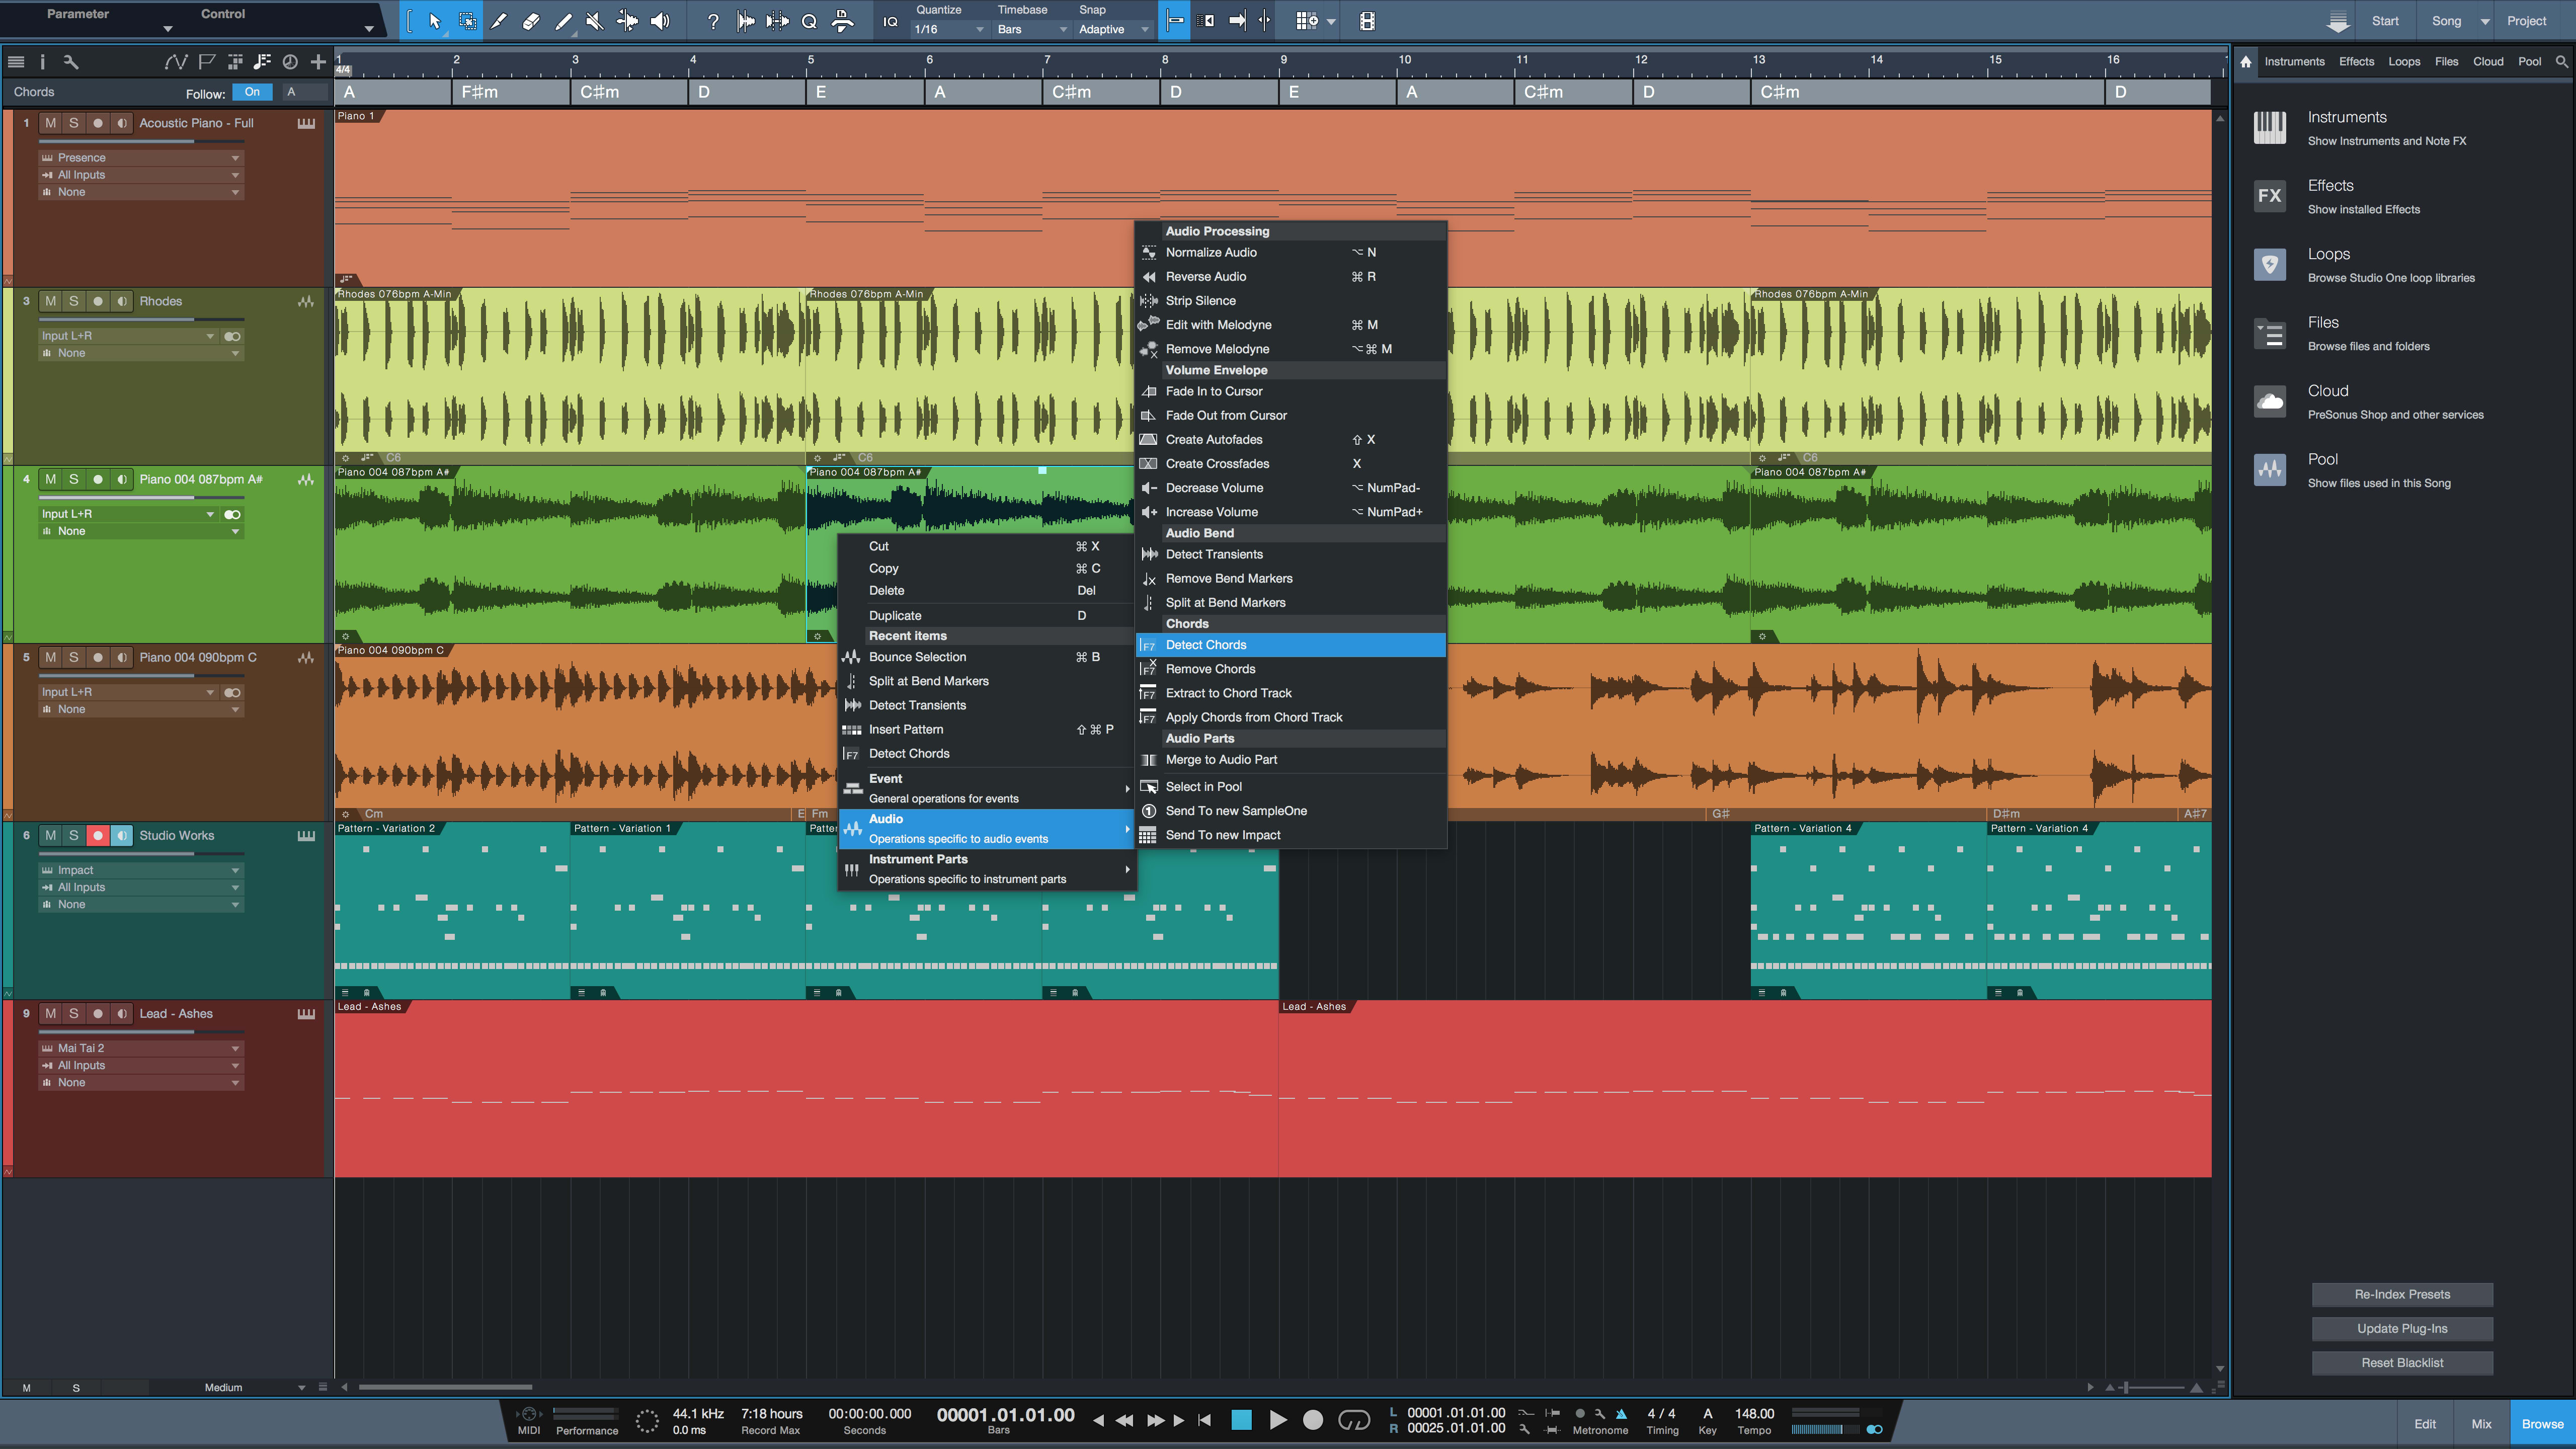Solo the Rhodes track
The image size is (2576, 1449).
click(x=74, y=301)
